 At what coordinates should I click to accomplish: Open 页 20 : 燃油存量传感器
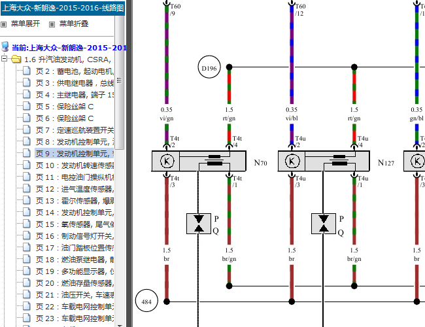75,283
